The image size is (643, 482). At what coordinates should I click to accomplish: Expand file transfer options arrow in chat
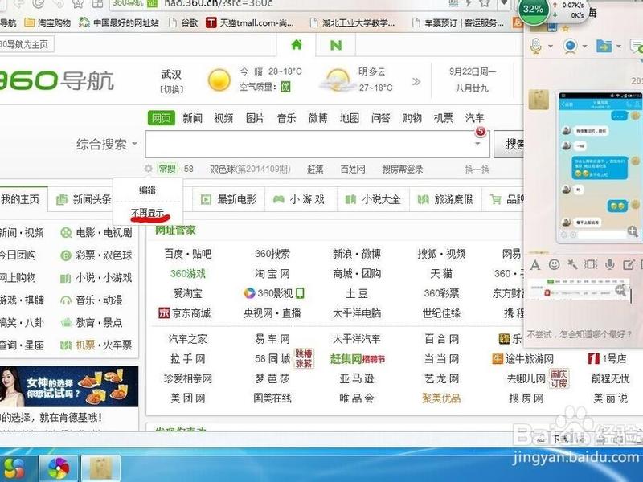click(619, 46)
